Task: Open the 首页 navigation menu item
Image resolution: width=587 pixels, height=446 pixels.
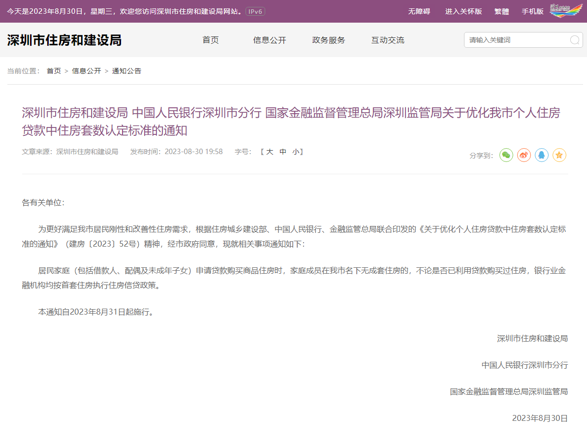Action: 211,40
